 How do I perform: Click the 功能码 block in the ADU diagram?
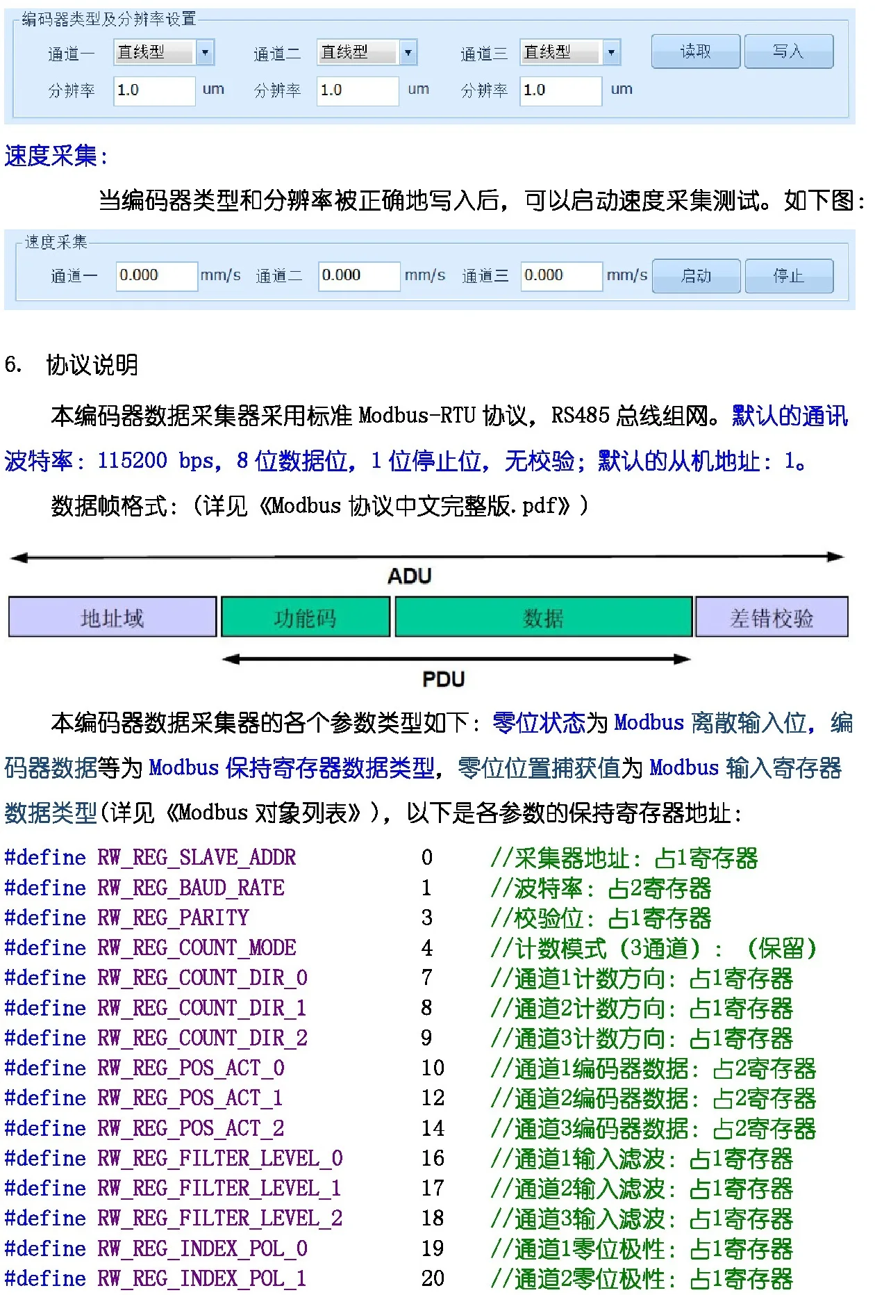click(306, 617)
